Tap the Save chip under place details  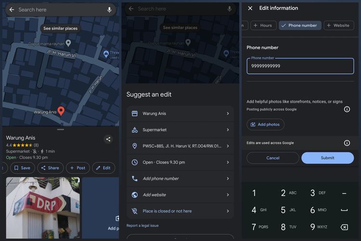click(22, 168)
